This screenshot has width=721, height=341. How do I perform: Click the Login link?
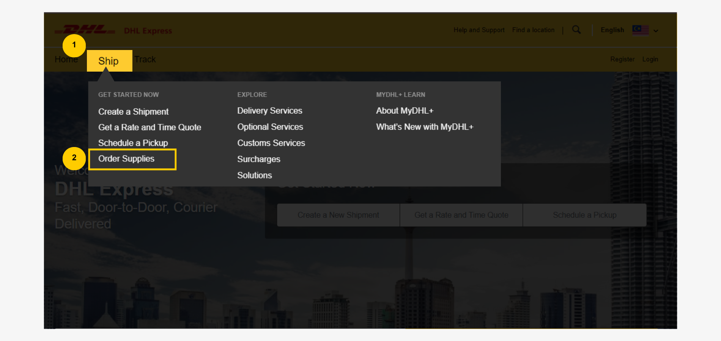click(650, 59)
